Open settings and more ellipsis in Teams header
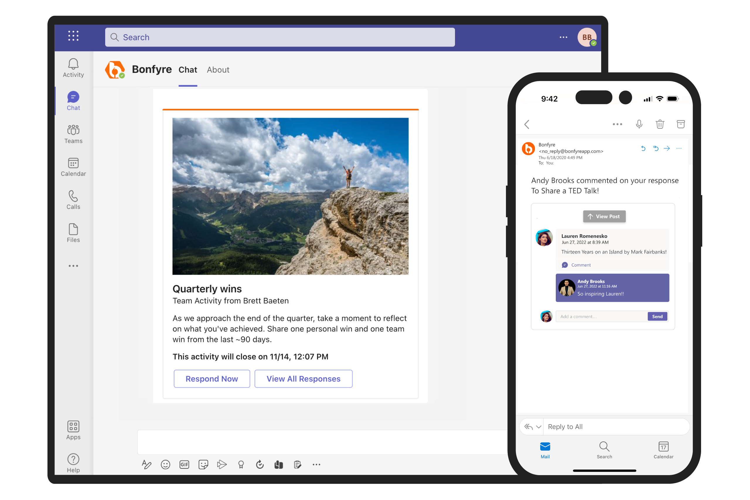Viewport: 750px width, 500px height. click(x=563, y=37)
